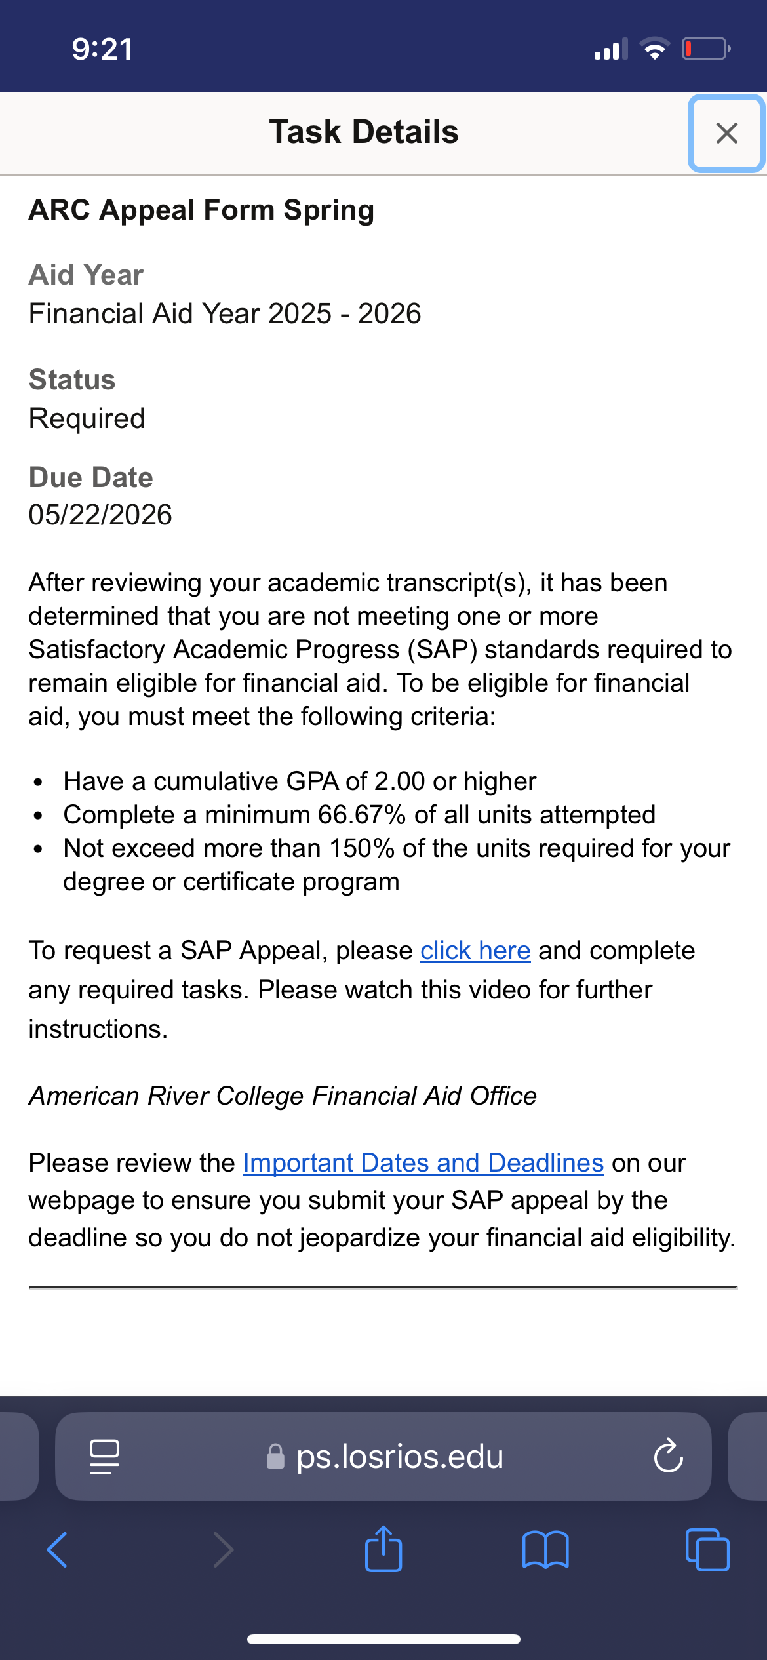This screenshot has height=1660, width=767.
Task: Tap the Due Date value 05/22/2026
Action: coord(100,515)
